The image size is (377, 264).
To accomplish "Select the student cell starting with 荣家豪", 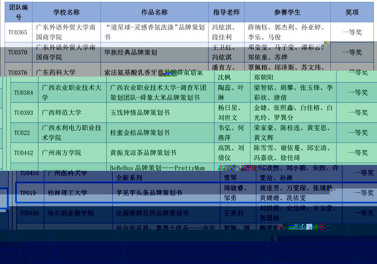I will point(293,133).
